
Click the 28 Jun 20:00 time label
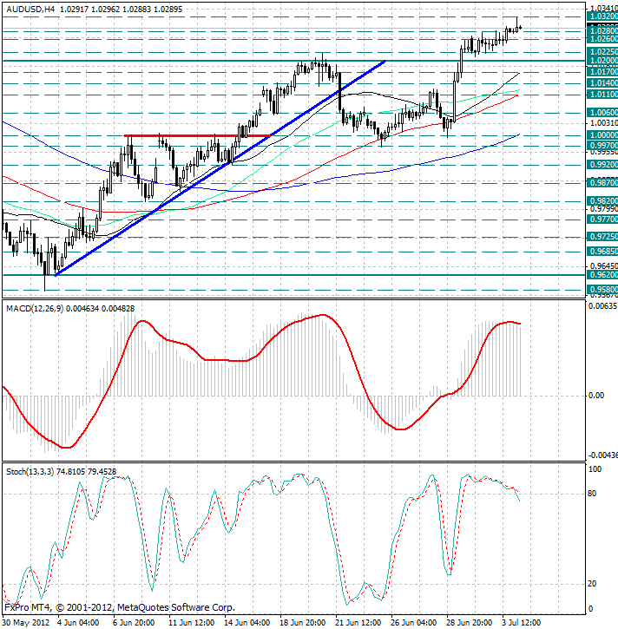point(469,623)
